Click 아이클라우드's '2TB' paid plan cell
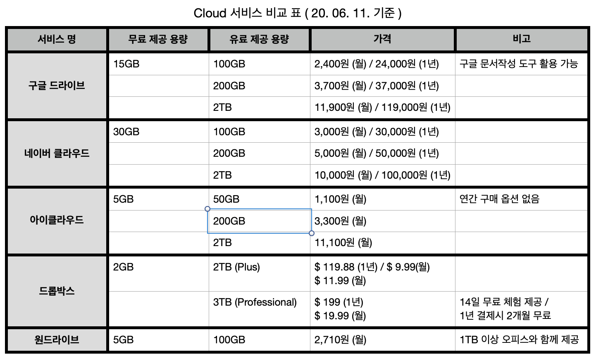The image size is (596, 359). coord(259,243)
